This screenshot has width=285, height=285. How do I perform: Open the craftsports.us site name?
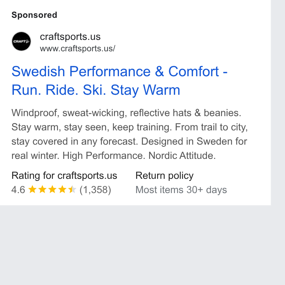point(70,37)
